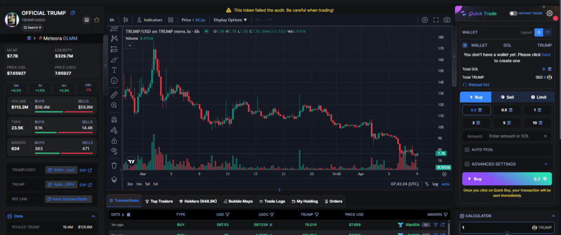This screenshot has height=235, width=561.
Task: Check the ADVANCED SETTINGS checkbox
Action: 467,164
